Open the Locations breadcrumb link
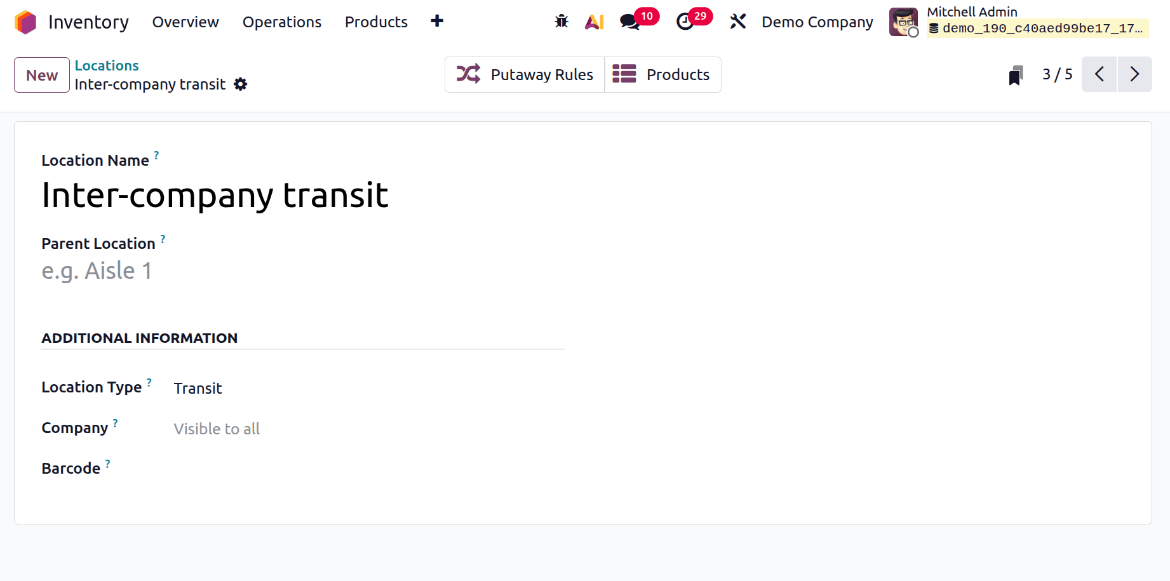The height and width of the screenshot is (581, 1170). 106,65
